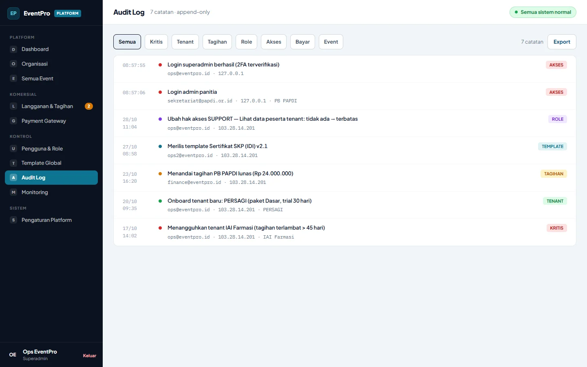
Task: Open the Login admin panitia entry
Action: [x=345, y=96]
